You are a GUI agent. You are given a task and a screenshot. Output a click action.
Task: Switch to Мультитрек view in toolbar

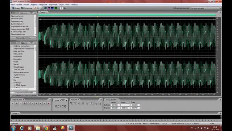pyautogui.click(x=26, y=8)
